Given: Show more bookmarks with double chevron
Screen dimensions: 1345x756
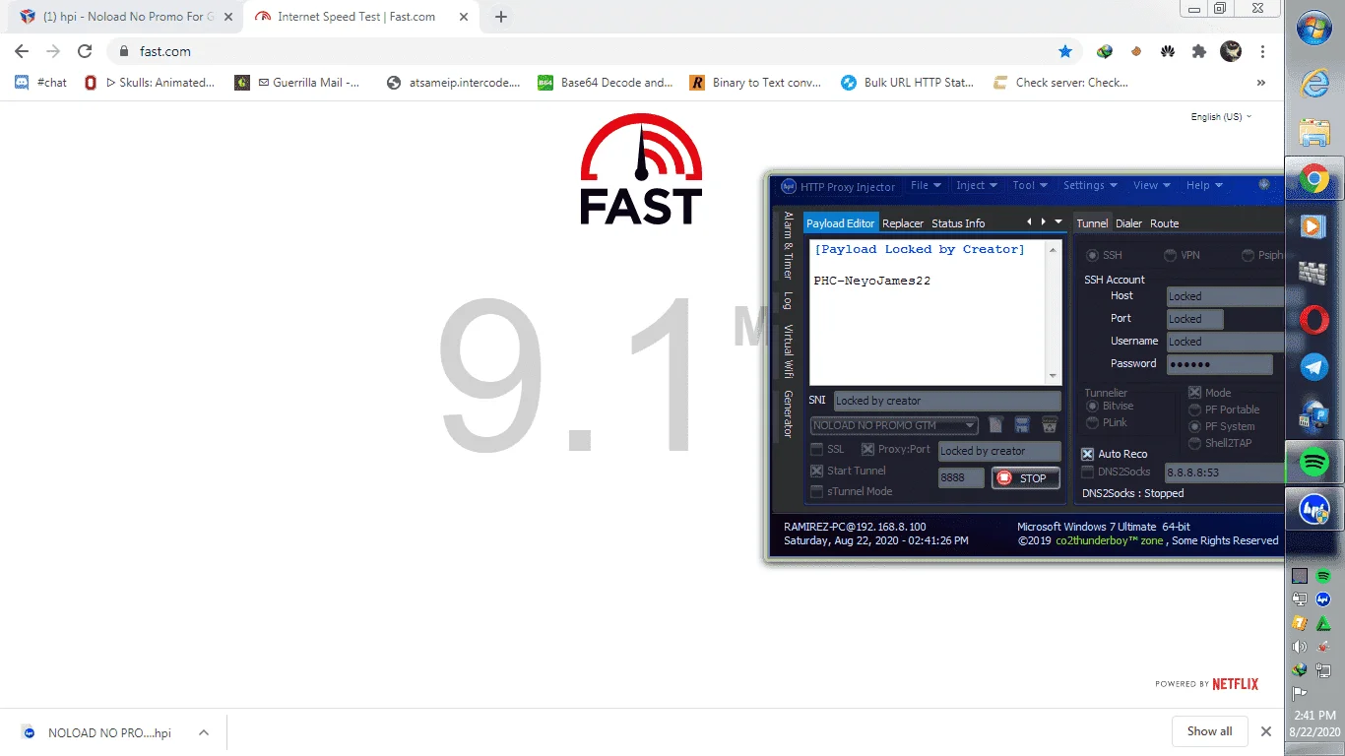Looking at the screenshot, I should 1261,83.
